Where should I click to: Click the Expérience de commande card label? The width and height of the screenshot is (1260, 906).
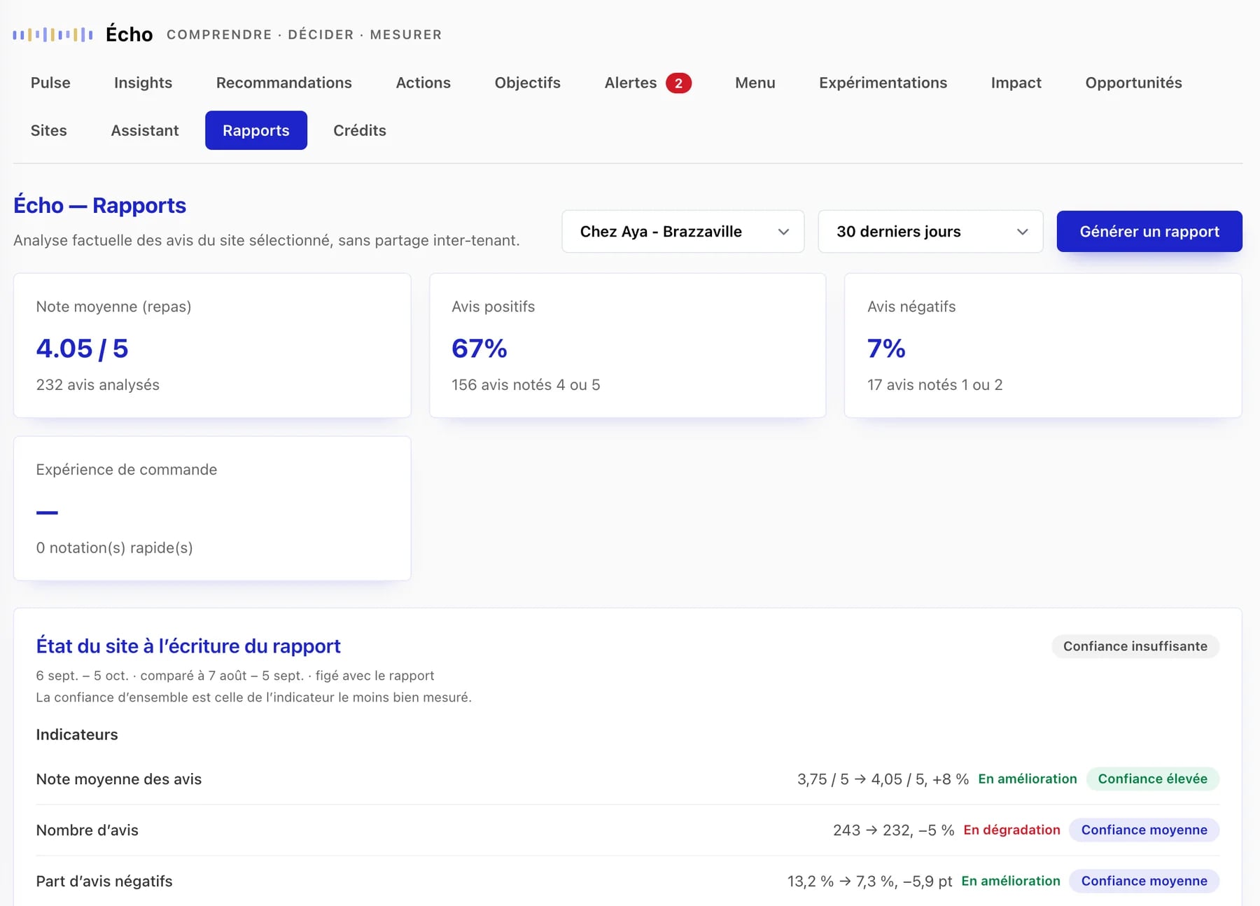coord(127,470)
